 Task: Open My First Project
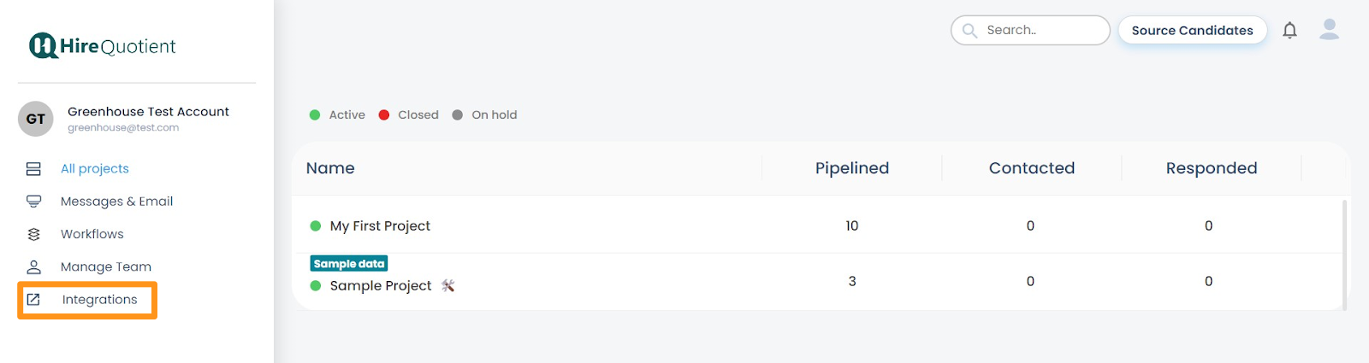pos(380,225)
